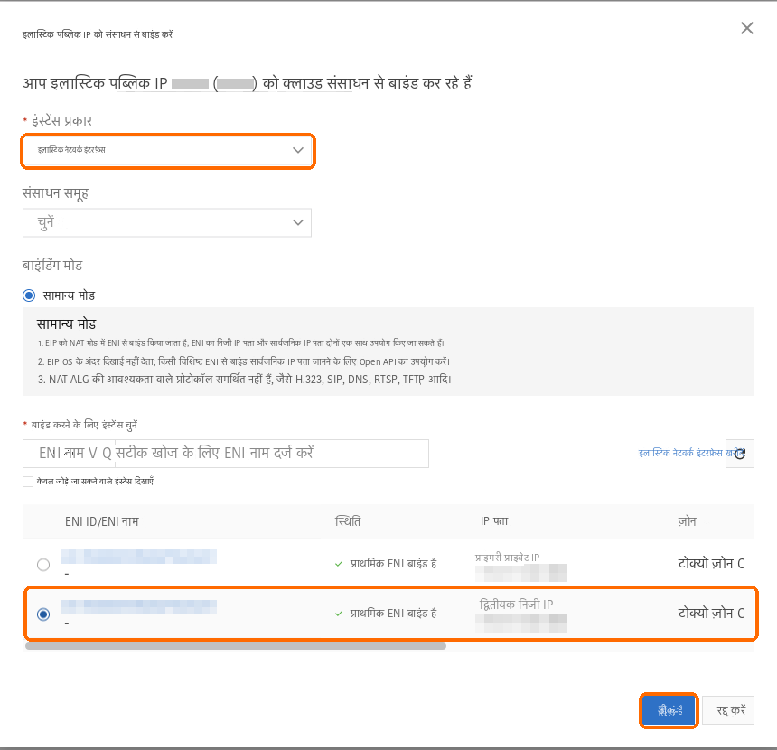
Task: Open the इंस्टेंस प्रकार dropdown
Action: pos(167,150)
